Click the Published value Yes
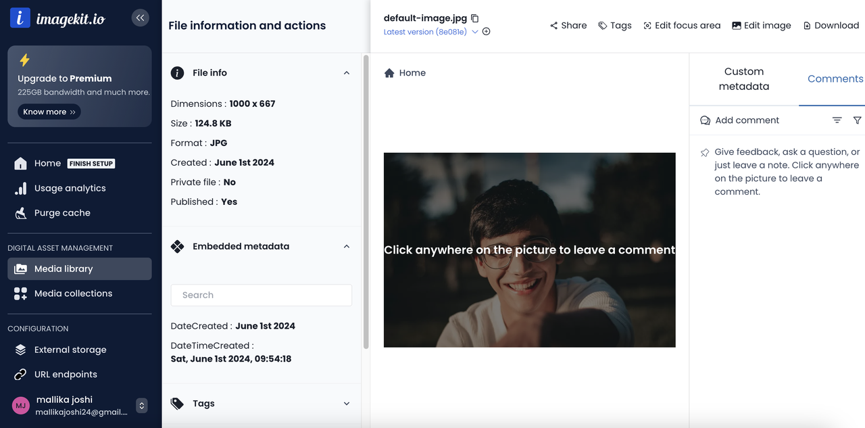Screen dimensions: 865x428 tap(229, 202)
